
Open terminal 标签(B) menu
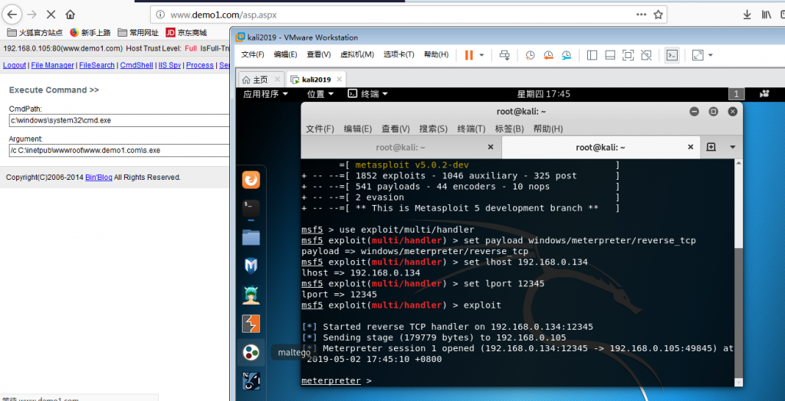pyautogui.click(x=509, y=129)
